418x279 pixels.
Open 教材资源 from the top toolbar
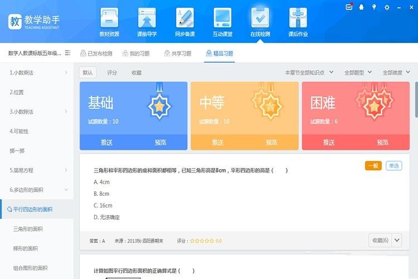pos(109,22)
